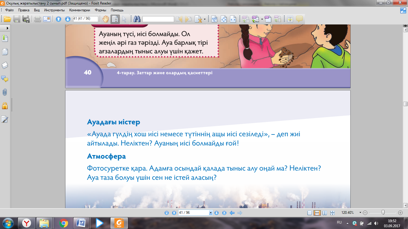Image resolution: width=408 pixels, height=229 pixels.
Task: Open the zoom percentage dropdown
Action: [361, 213]
